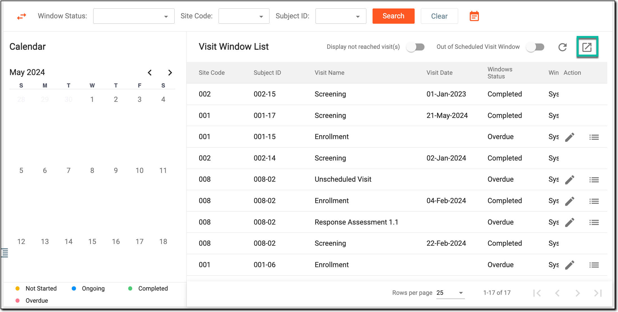Image resolution: width=618 pixels, height=312 pixels.
Task: Click subject ID 001-17
Action: [x=265, y=115]
